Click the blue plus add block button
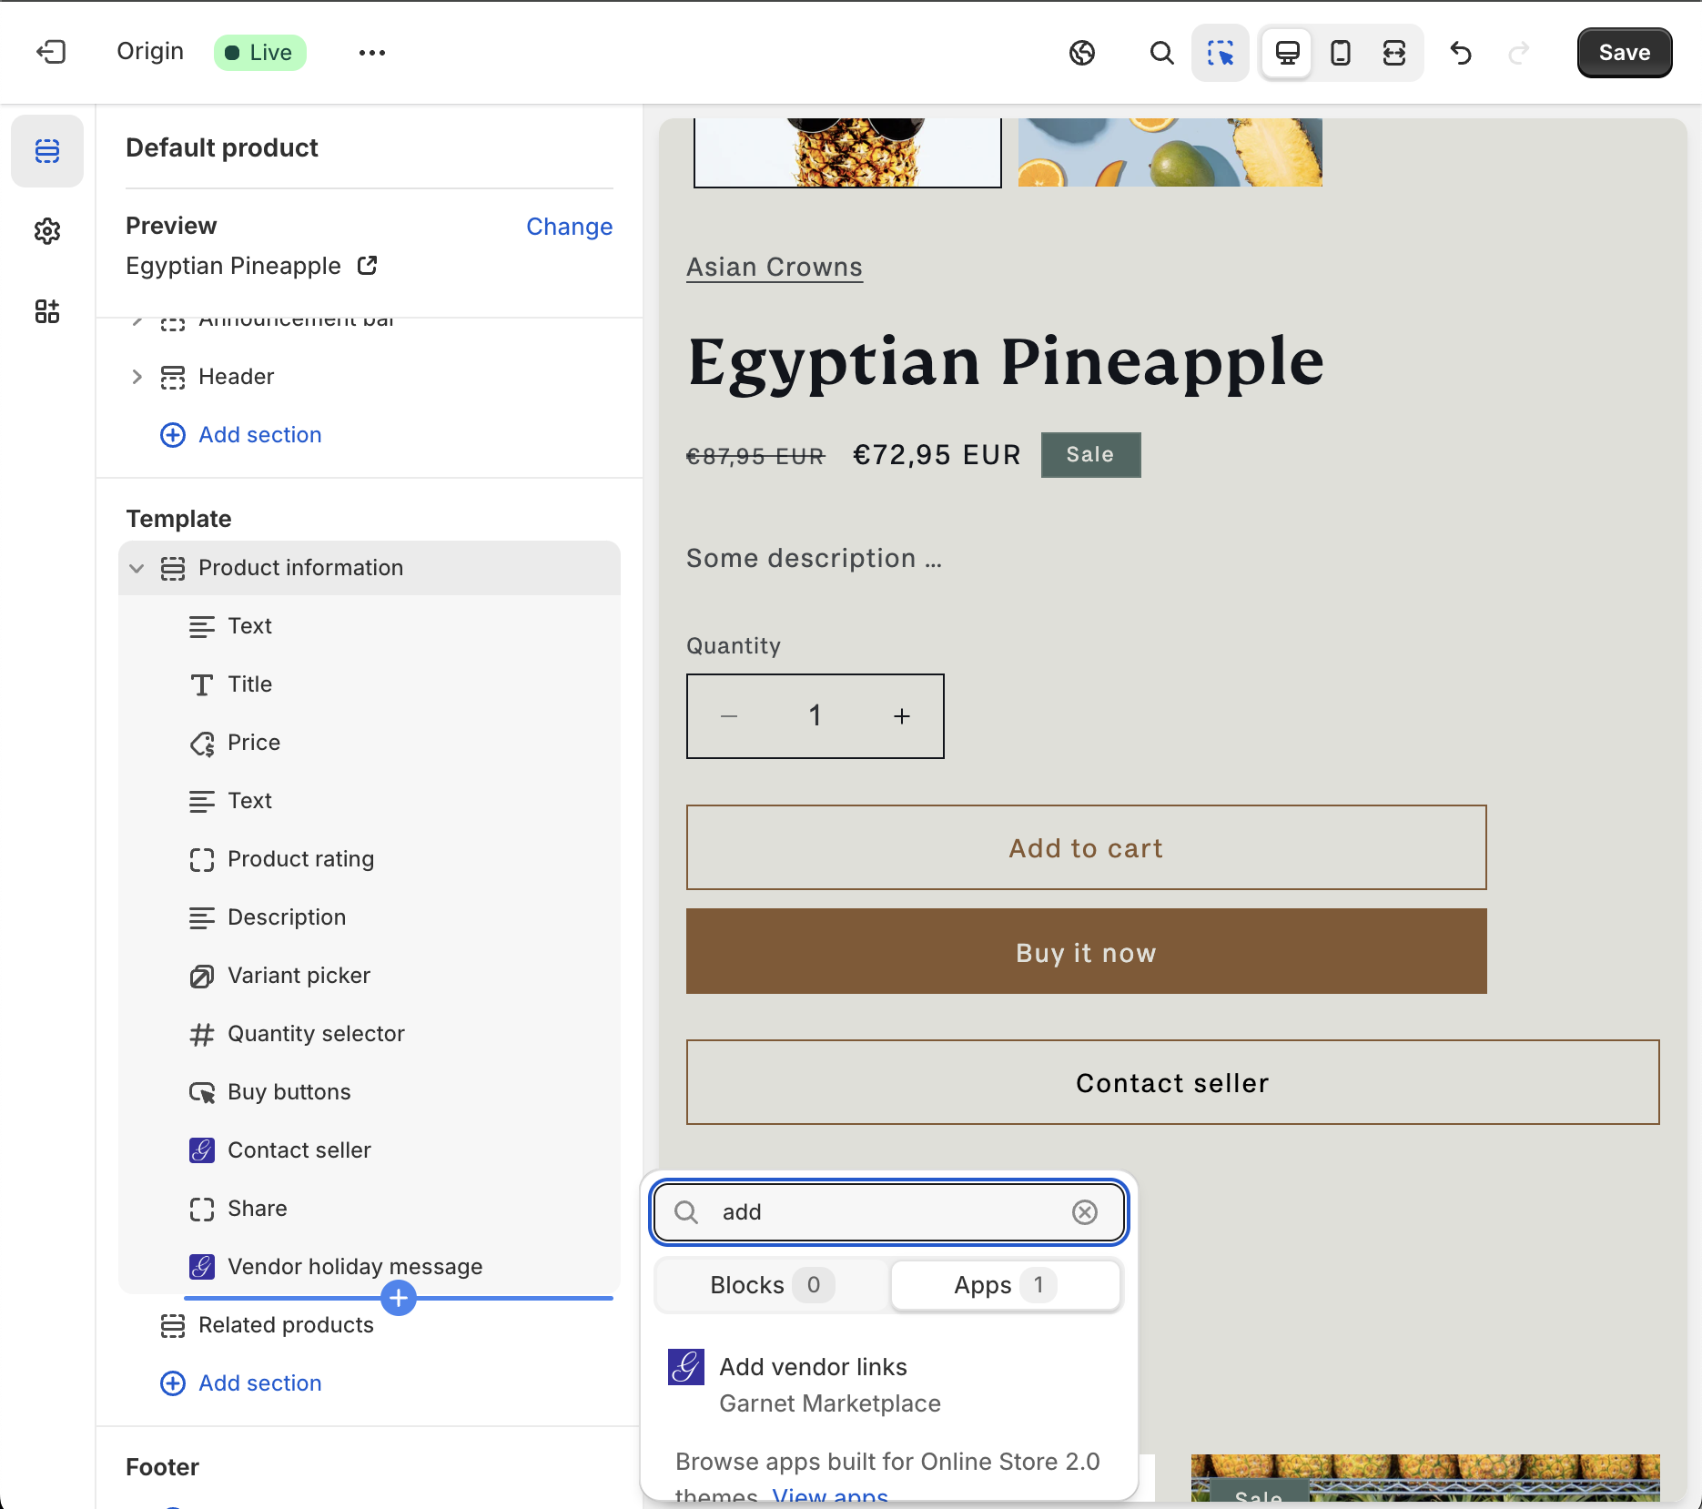1702x1509 pixels. [399, 1298]
